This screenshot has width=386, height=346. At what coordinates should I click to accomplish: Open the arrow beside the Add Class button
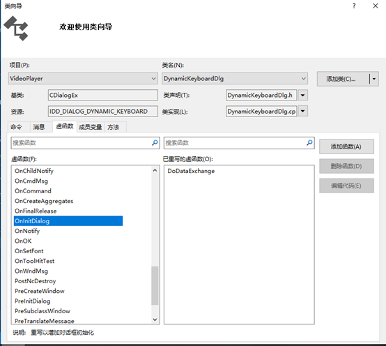pyautogui.click(x=374, y=79)
